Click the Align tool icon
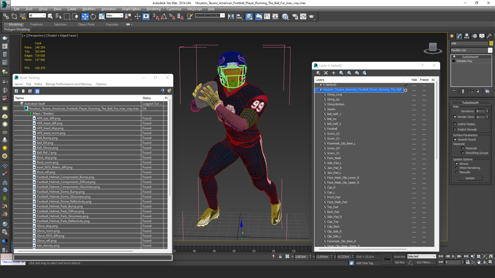This screenshot has height=278, width=495. pyautogui.click(x=240, y=16)
